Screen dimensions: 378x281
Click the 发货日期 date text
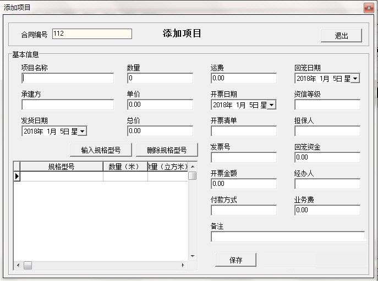tap(51, 131)
